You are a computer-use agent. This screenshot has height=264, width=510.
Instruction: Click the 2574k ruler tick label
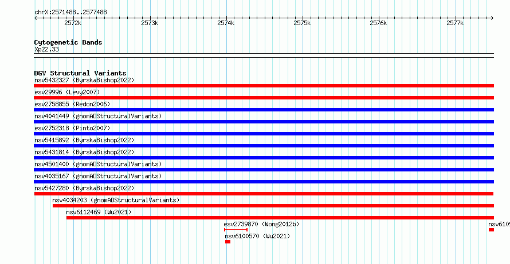(x=226, y=23)
